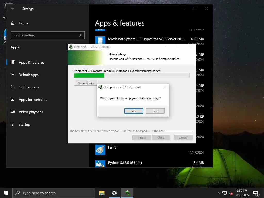Click the Apps & features list icon

pyautogui.click(x=13, y=62)
